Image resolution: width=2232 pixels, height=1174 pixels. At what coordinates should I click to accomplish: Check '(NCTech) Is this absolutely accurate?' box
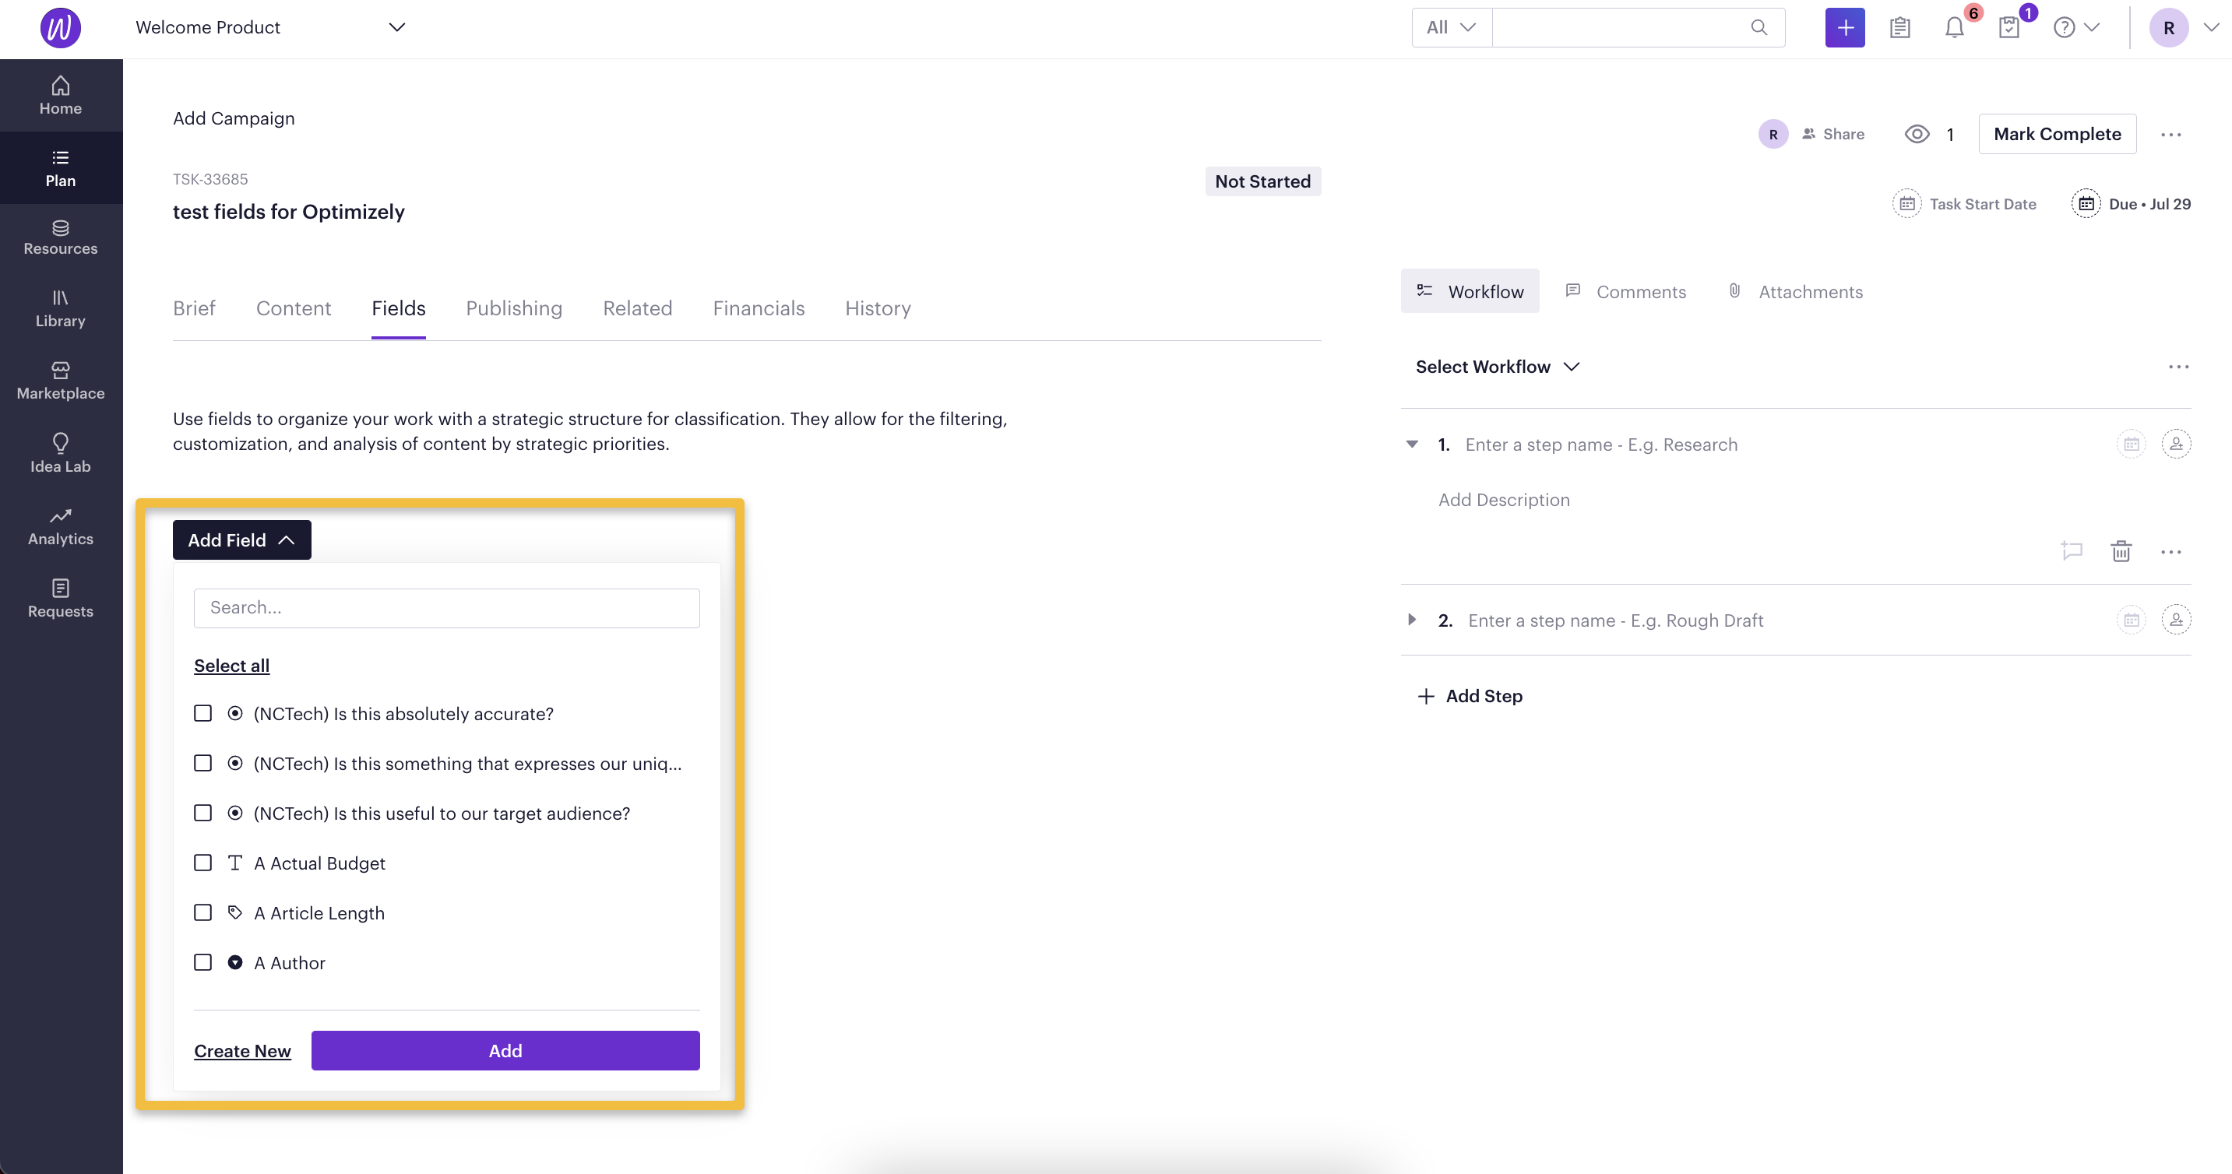[202, 713]
